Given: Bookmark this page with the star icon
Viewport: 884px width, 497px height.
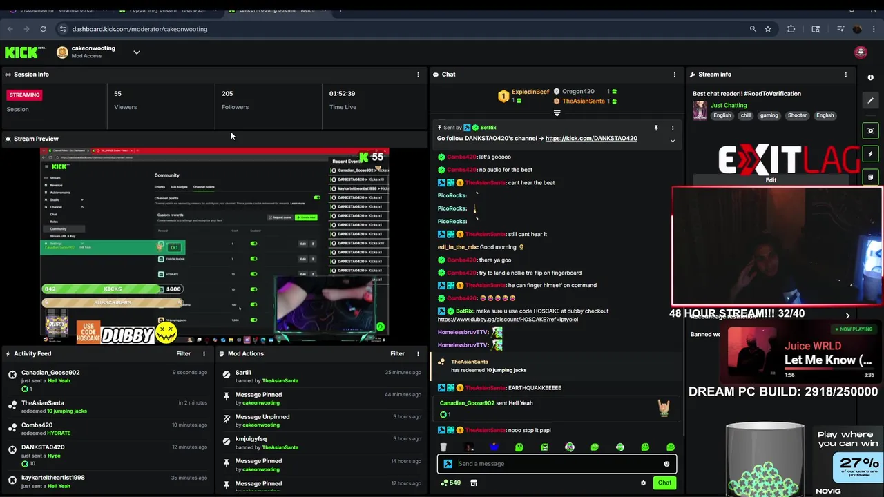Looking at the screenshot, I should [767, 29].
